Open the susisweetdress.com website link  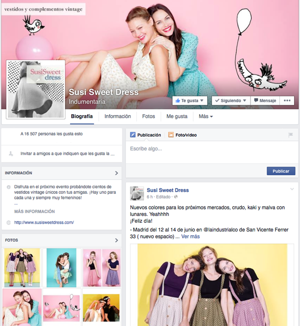pyautogui.click(x=44, y=222)
